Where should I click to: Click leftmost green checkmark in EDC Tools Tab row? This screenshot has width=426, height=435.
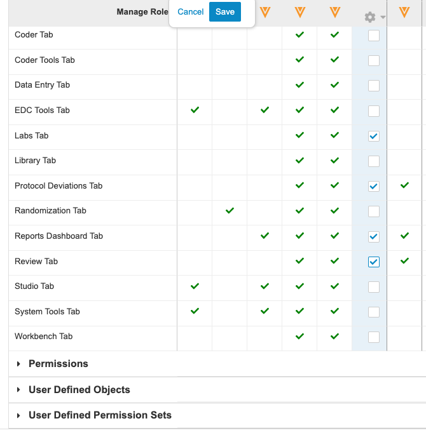point(195,110)
